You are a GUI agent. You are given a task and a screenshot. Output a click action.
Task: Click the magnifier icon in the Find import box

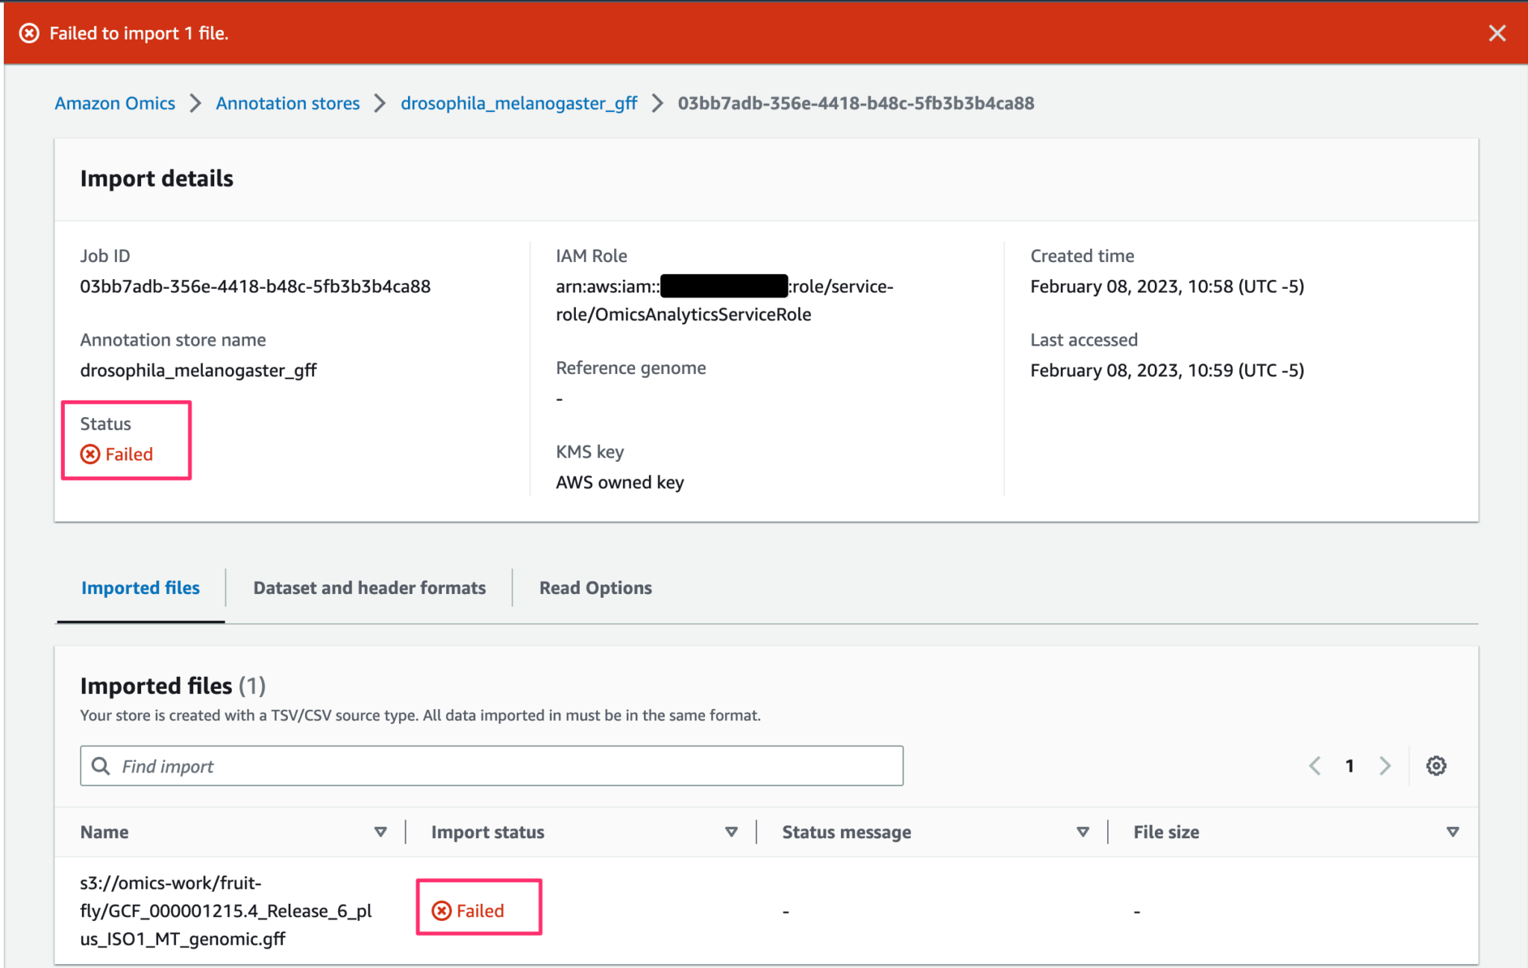101,766
